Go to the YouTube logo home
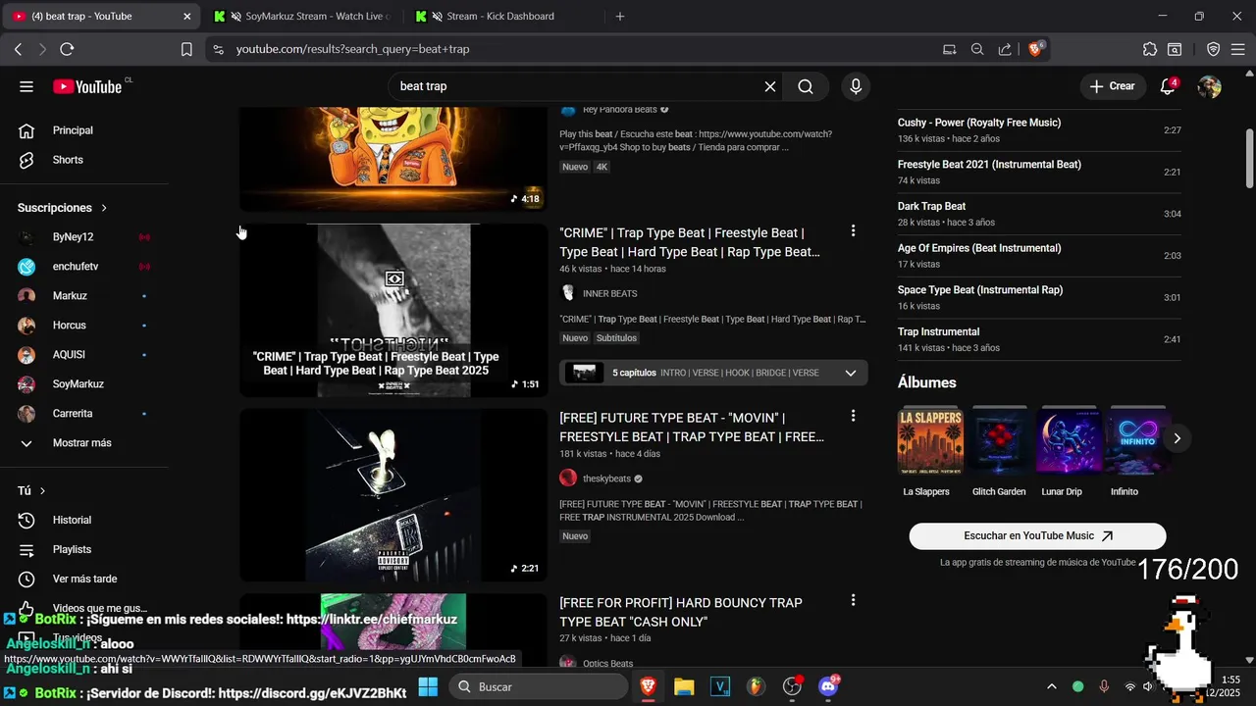 87,86
